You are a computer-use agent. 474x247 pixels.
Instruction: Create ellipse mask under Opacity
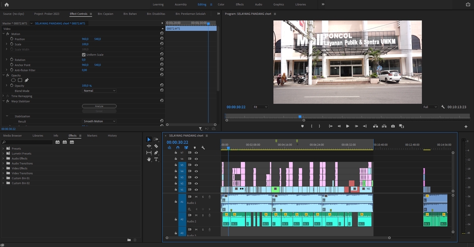coord(13,80)
